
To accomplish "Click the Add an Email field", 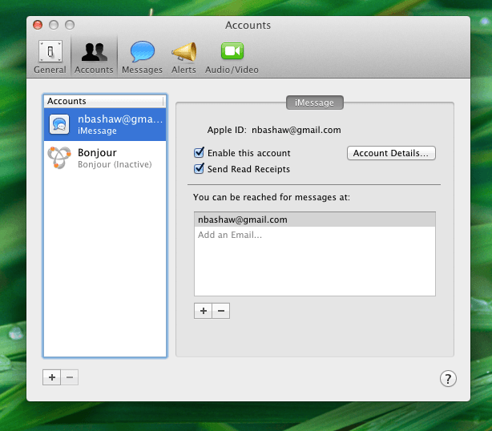I will pos(314,235).
